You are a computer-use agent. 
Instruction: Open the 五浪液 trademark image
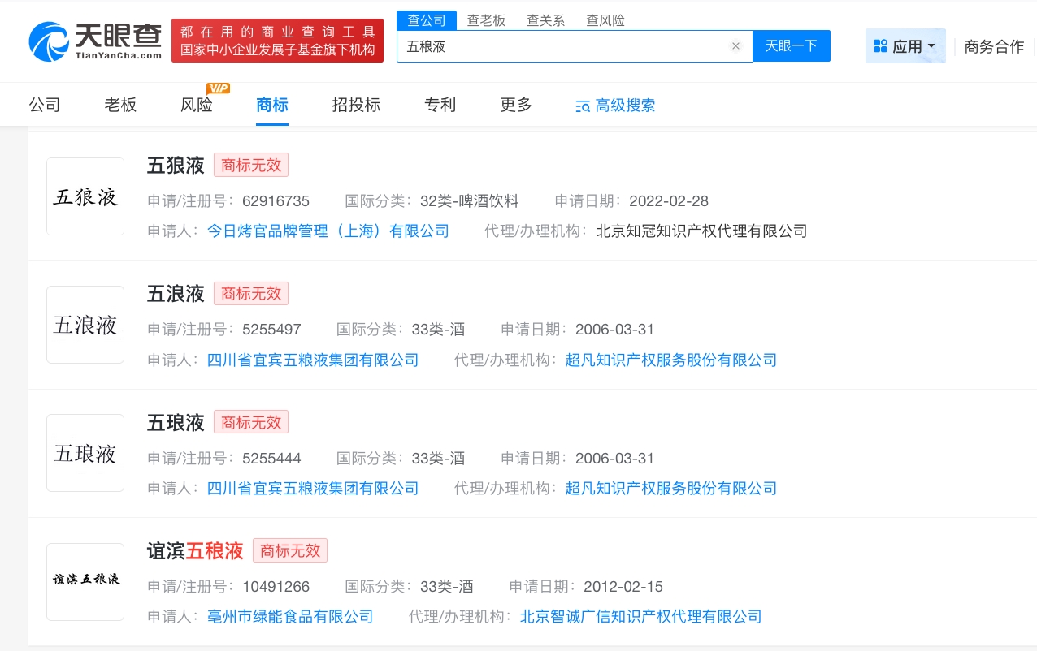click(85, 325)
